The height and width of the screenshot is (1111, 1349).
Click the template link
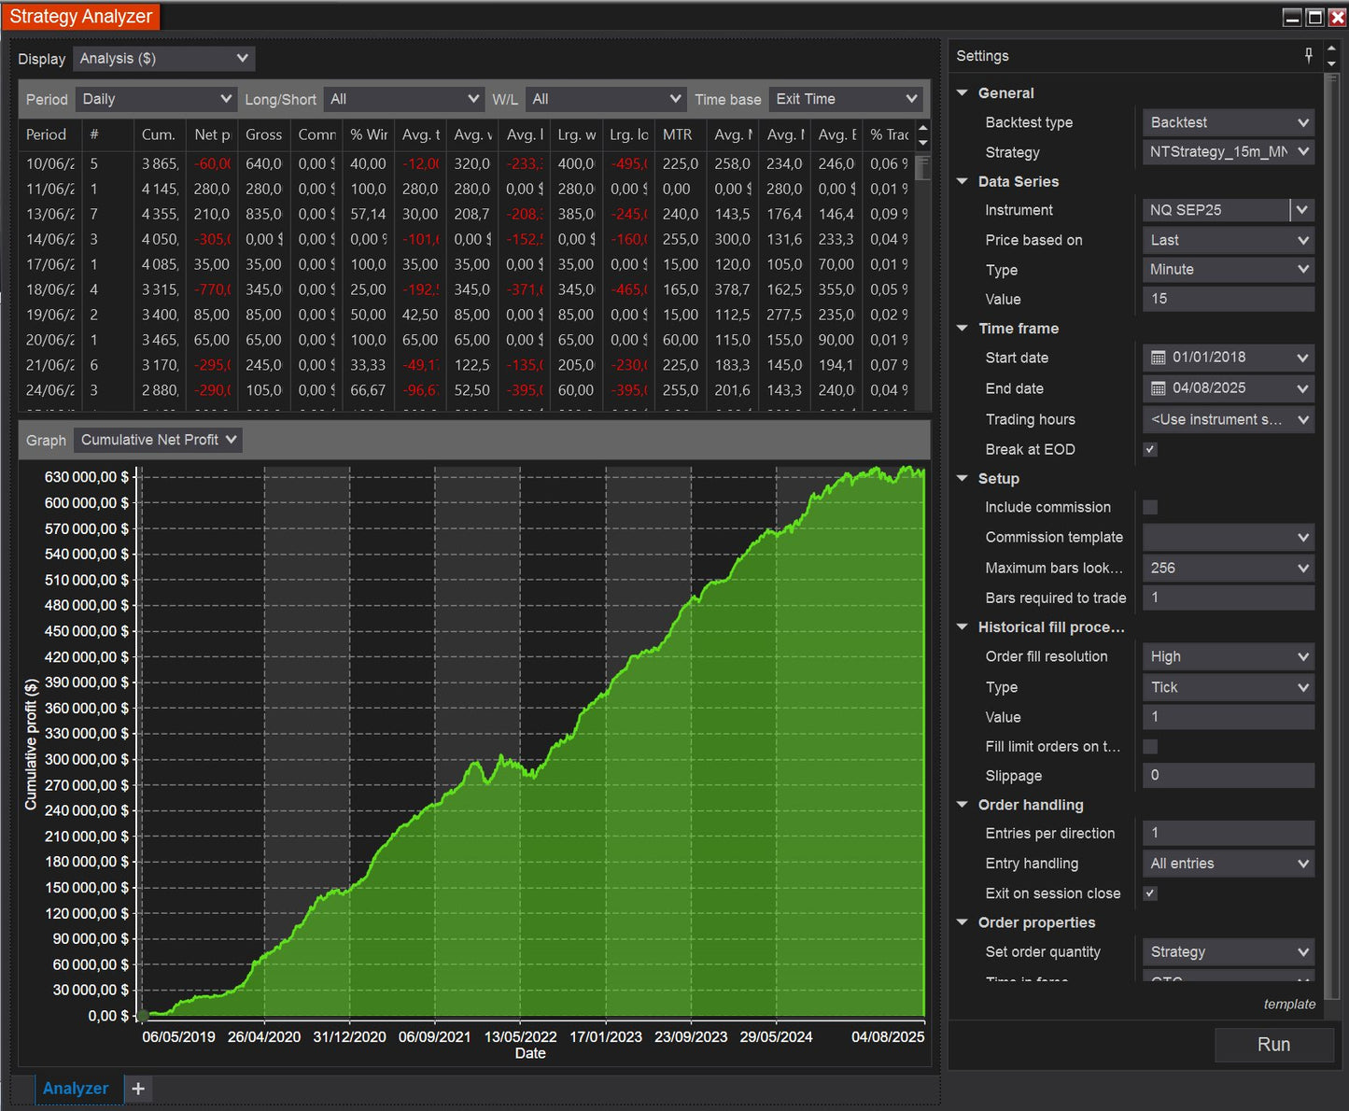coord(1289,1005)
